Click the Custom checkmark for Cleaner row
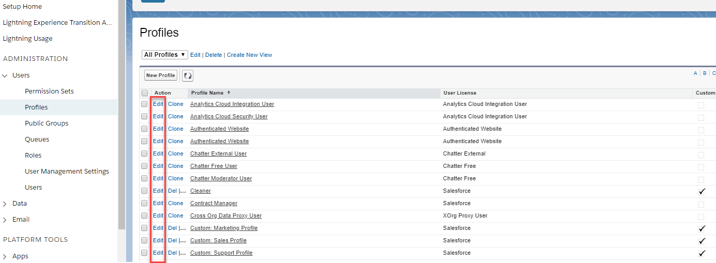 click(x=702, y=191)
